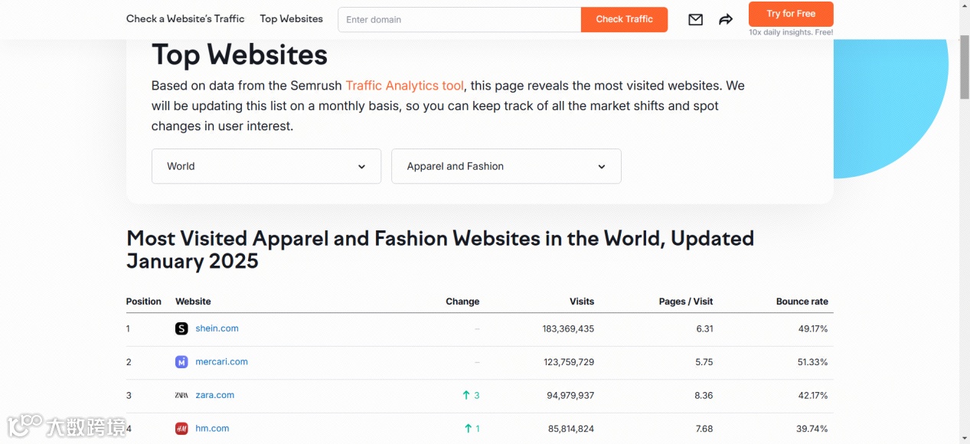The width and height of the screenshot is (970, 444).
Task: Click the Shein logo icon
Action: pyautogui.click(x=181, y=328)
